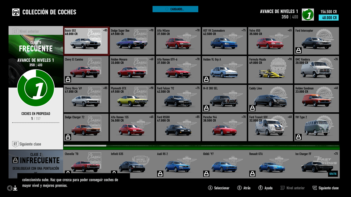Image resolution: width=351 pixels, height=197 pixels.
Task: Select the Alfa Romeo GTV-6 car card
Action: pyautogui.click(x=178, y=70)
